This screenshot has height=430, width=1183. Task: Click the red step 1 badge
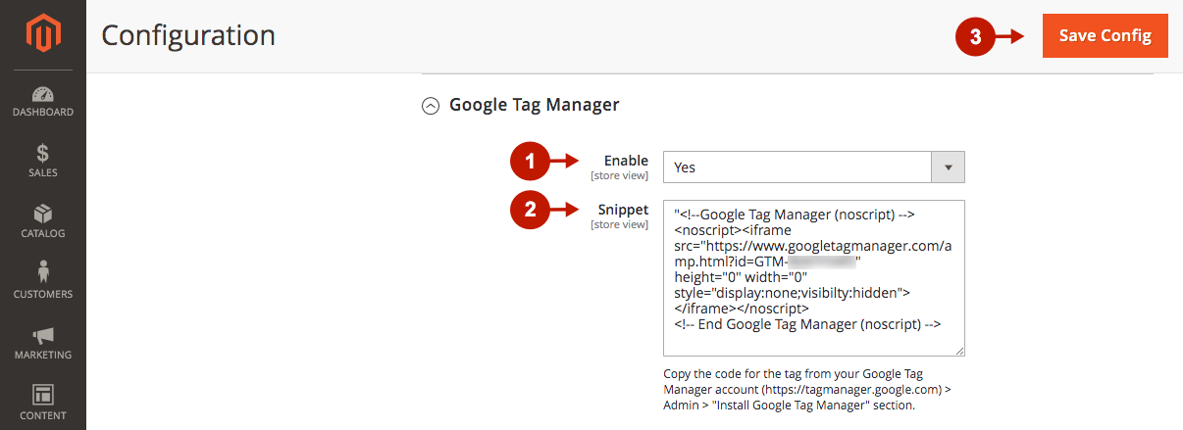pyautogui.click(x=530, y=162)
